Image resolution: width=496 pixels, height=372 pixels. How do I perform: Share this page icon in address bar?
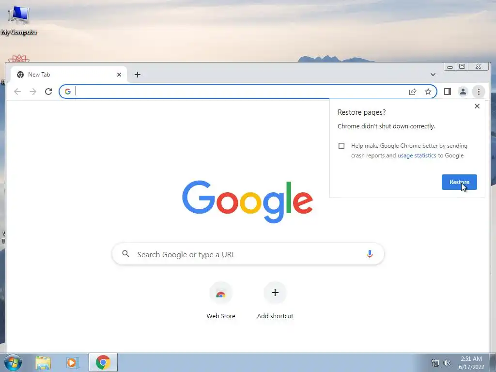(413, 92)
